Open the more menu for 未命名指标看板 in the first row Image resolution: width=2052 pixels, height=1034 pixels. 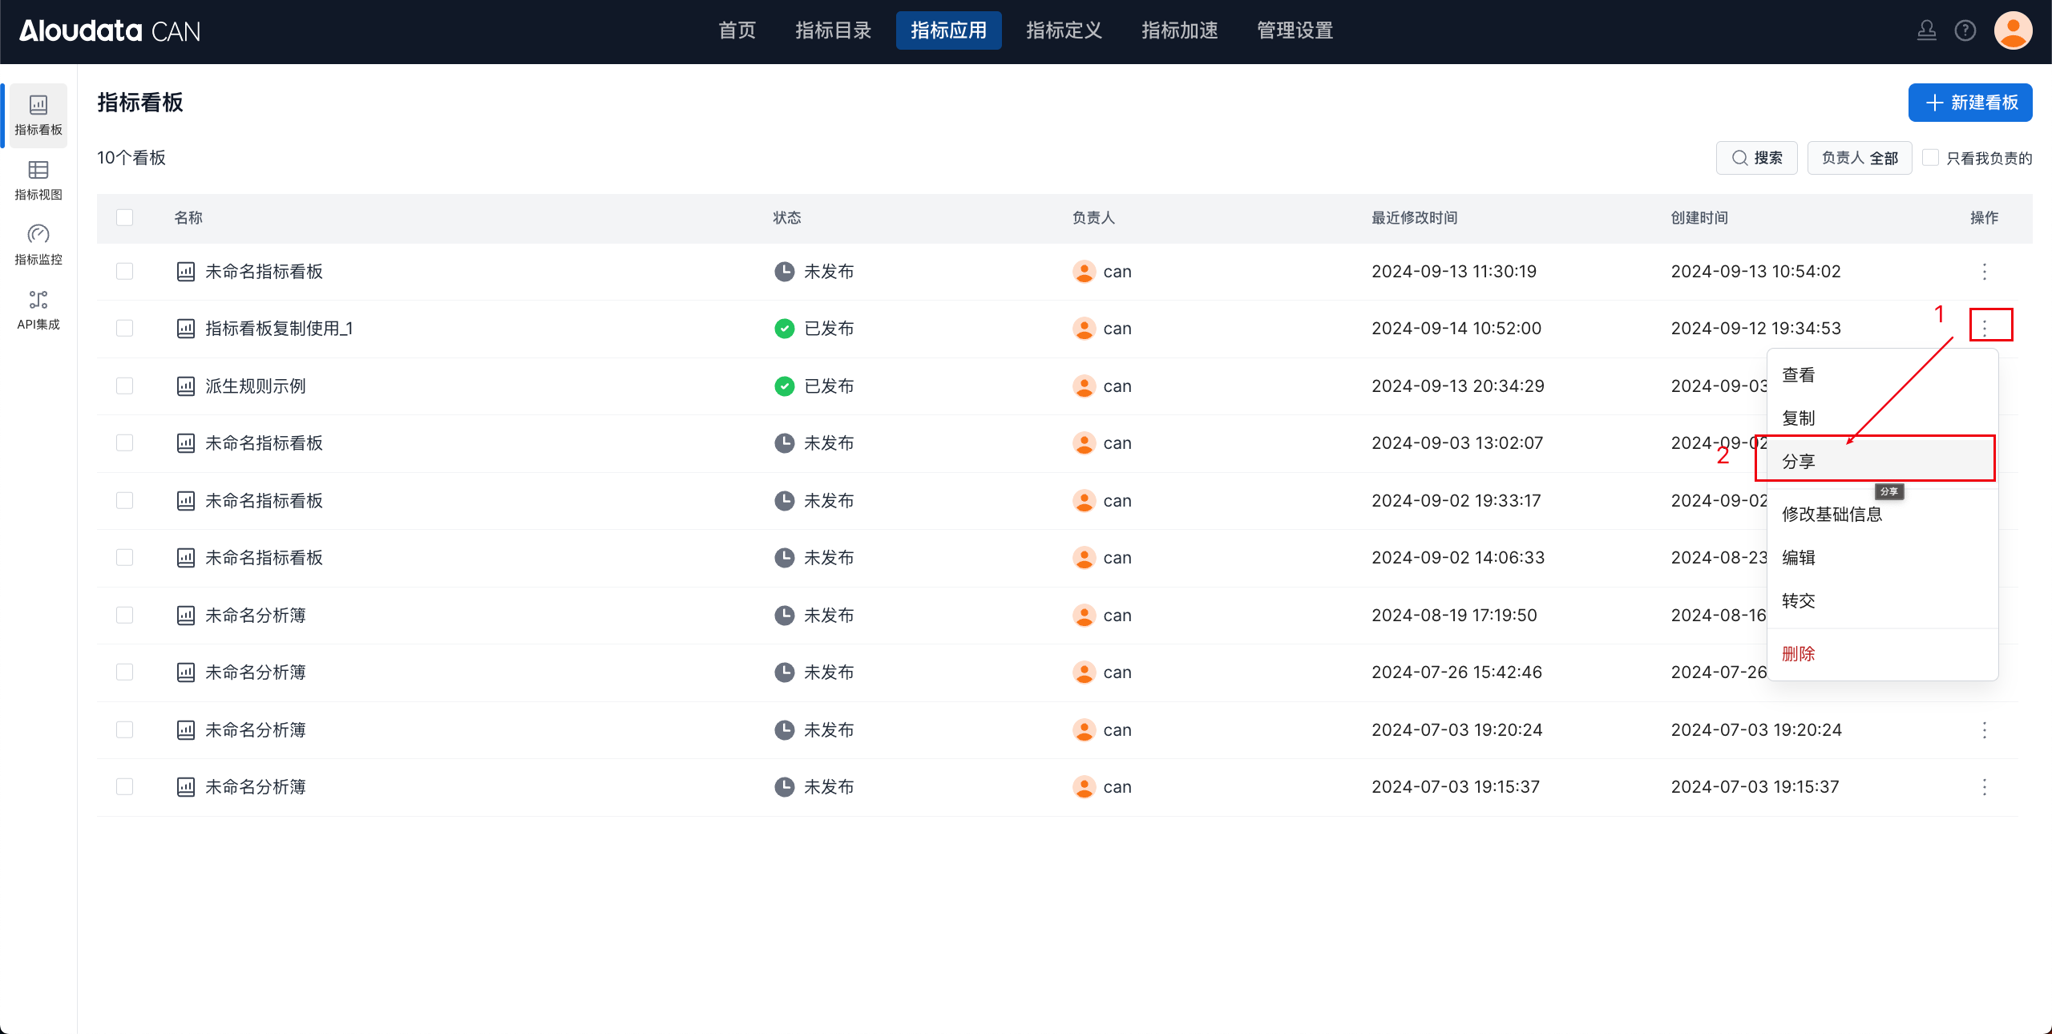(x=1984, y=272)
